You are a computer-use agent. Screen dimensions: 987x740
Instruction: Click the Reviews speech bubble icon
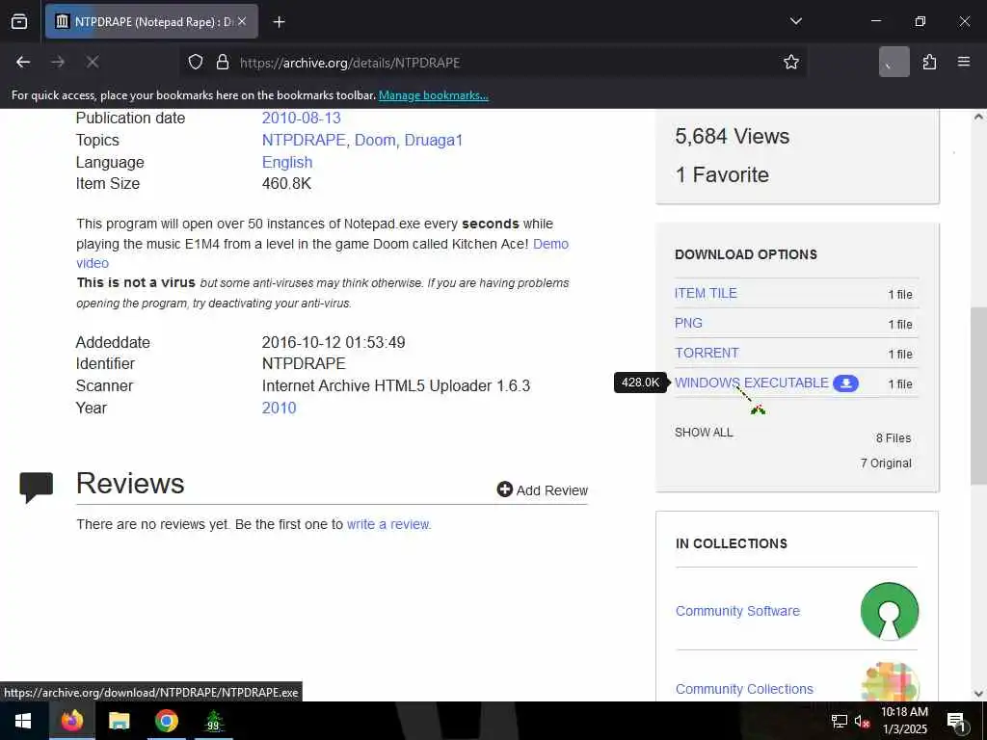coord(37,488)
